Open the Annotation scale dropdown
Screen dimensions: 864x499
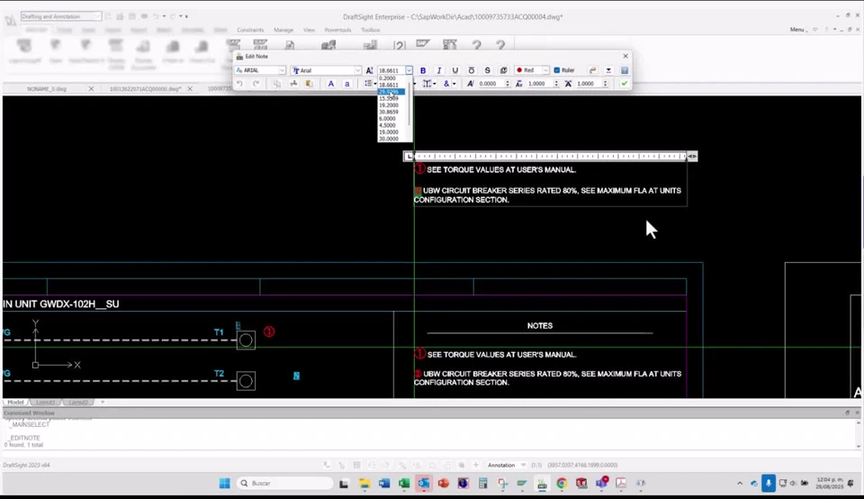pyautogui.click(x=523, y=466)
